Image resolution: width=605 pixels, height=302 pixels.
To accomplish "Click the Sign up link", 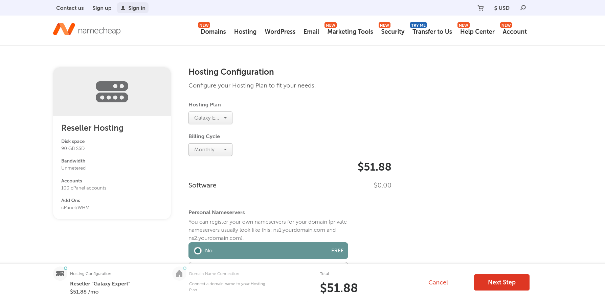I will (102, 8).
